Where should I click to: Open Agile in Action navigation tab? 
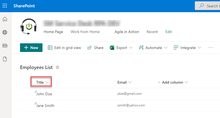(127, 32)
